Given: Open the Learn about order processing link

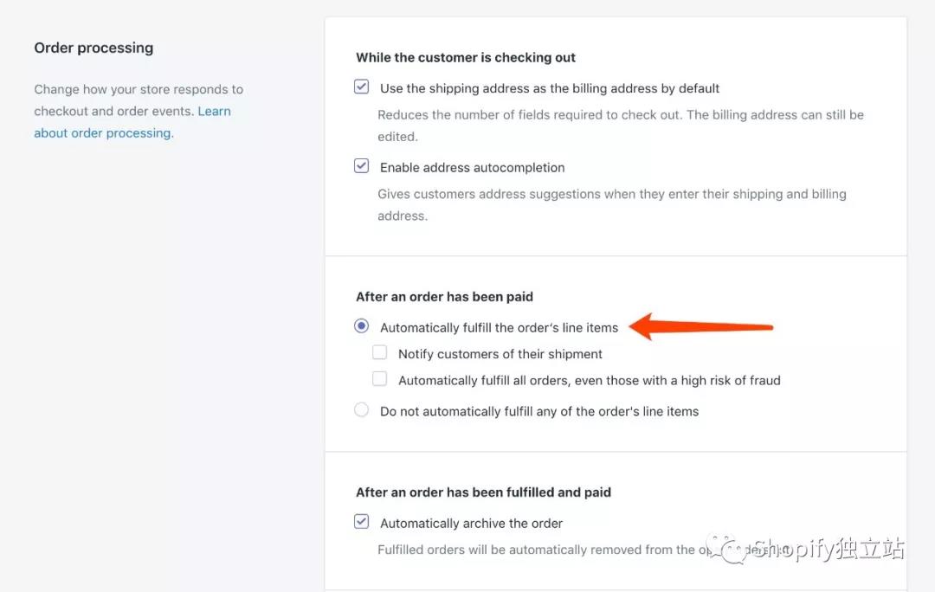Looking at the screenshot, I should pos(104,133).
